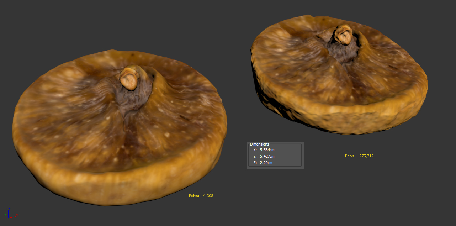Click the Dimensions panel title
Image resolution: width=456 pixels, height=226 pixels.
(x=260, y=144)
